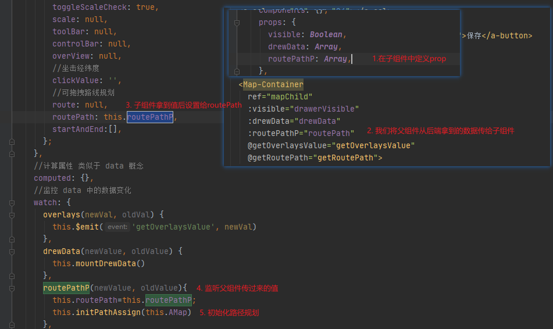This screenshot has width=553, height=329.
Task: Collapse the props block fold marker
Action: click(237, 23)
